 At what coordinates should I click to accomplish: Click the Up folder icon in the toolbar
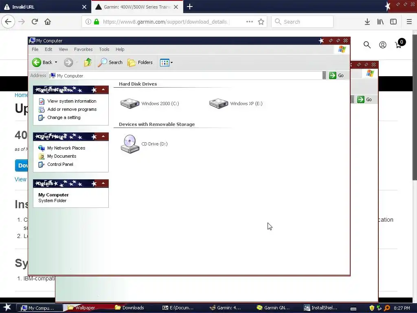point(88,62)
